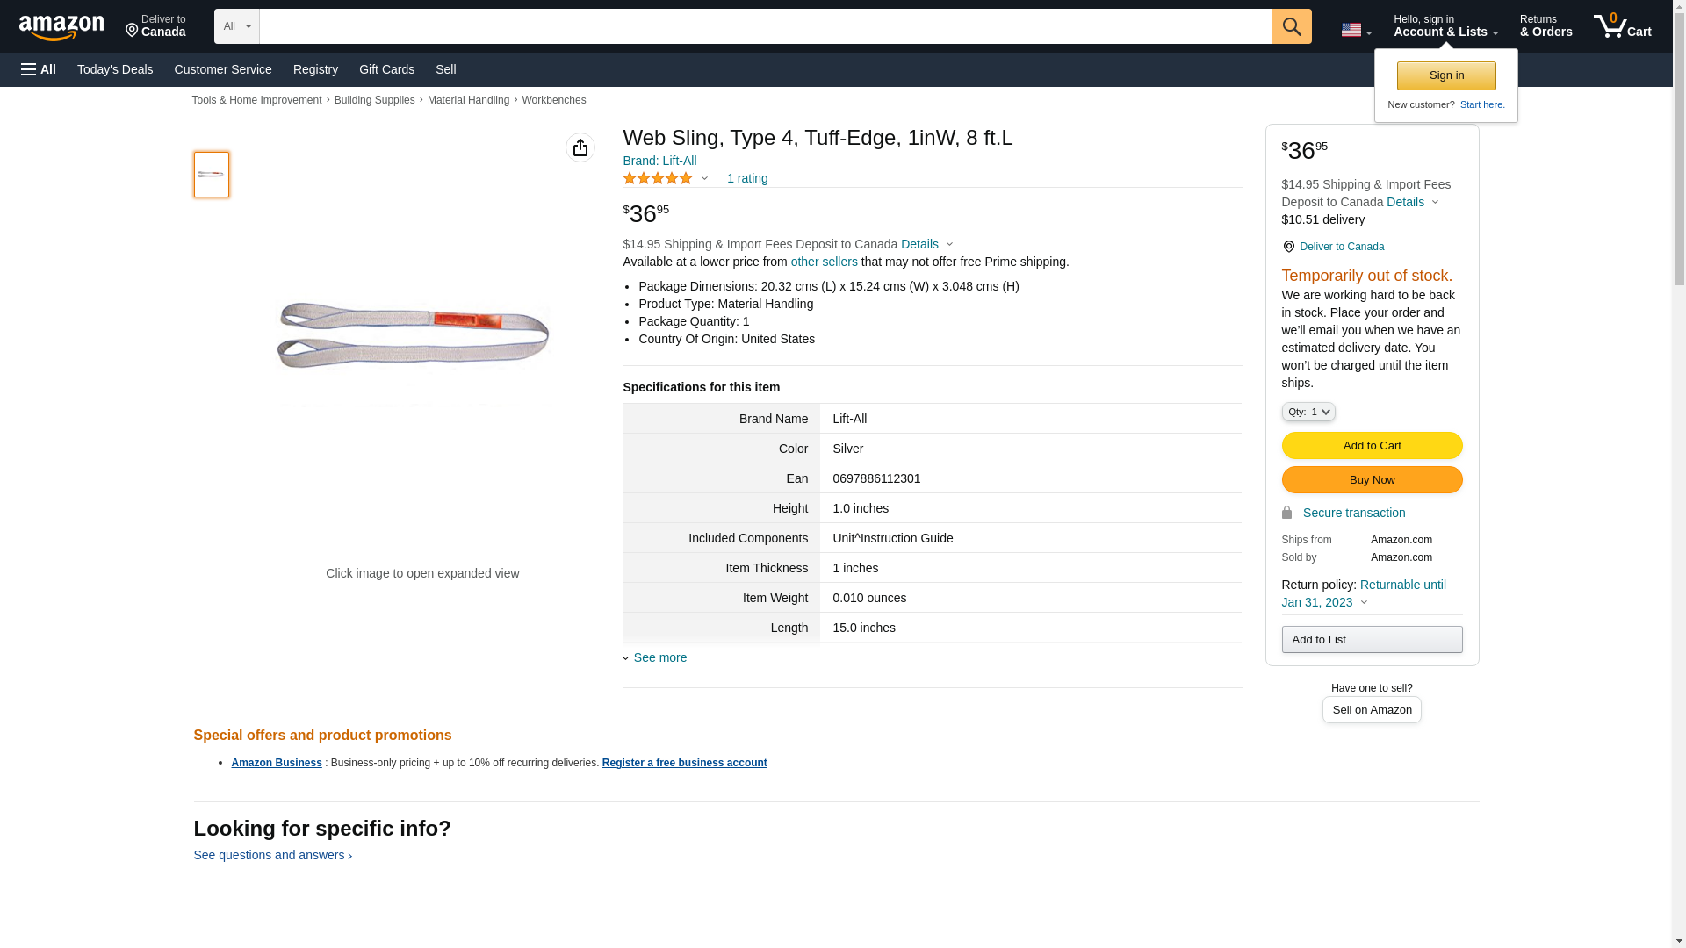Click the five-star rating icons
The height and width of the screenshot is (948, 1686).
point(658,178)
